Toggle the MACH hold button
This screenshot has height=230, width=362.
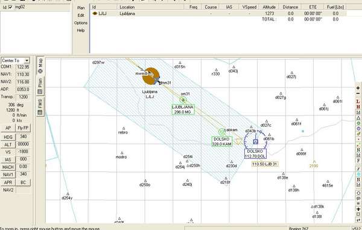(x=8, y=167)
